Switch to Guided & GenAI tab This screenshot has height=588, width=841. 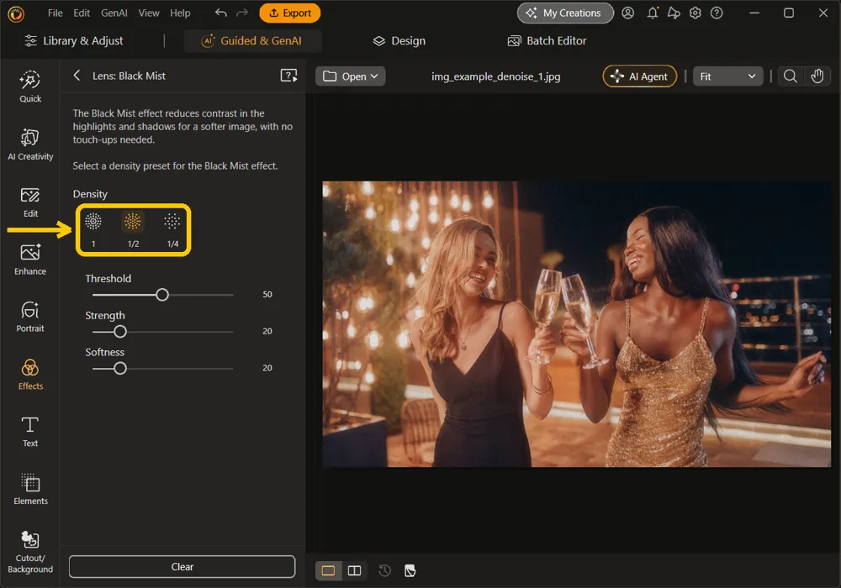coord(252,40)
